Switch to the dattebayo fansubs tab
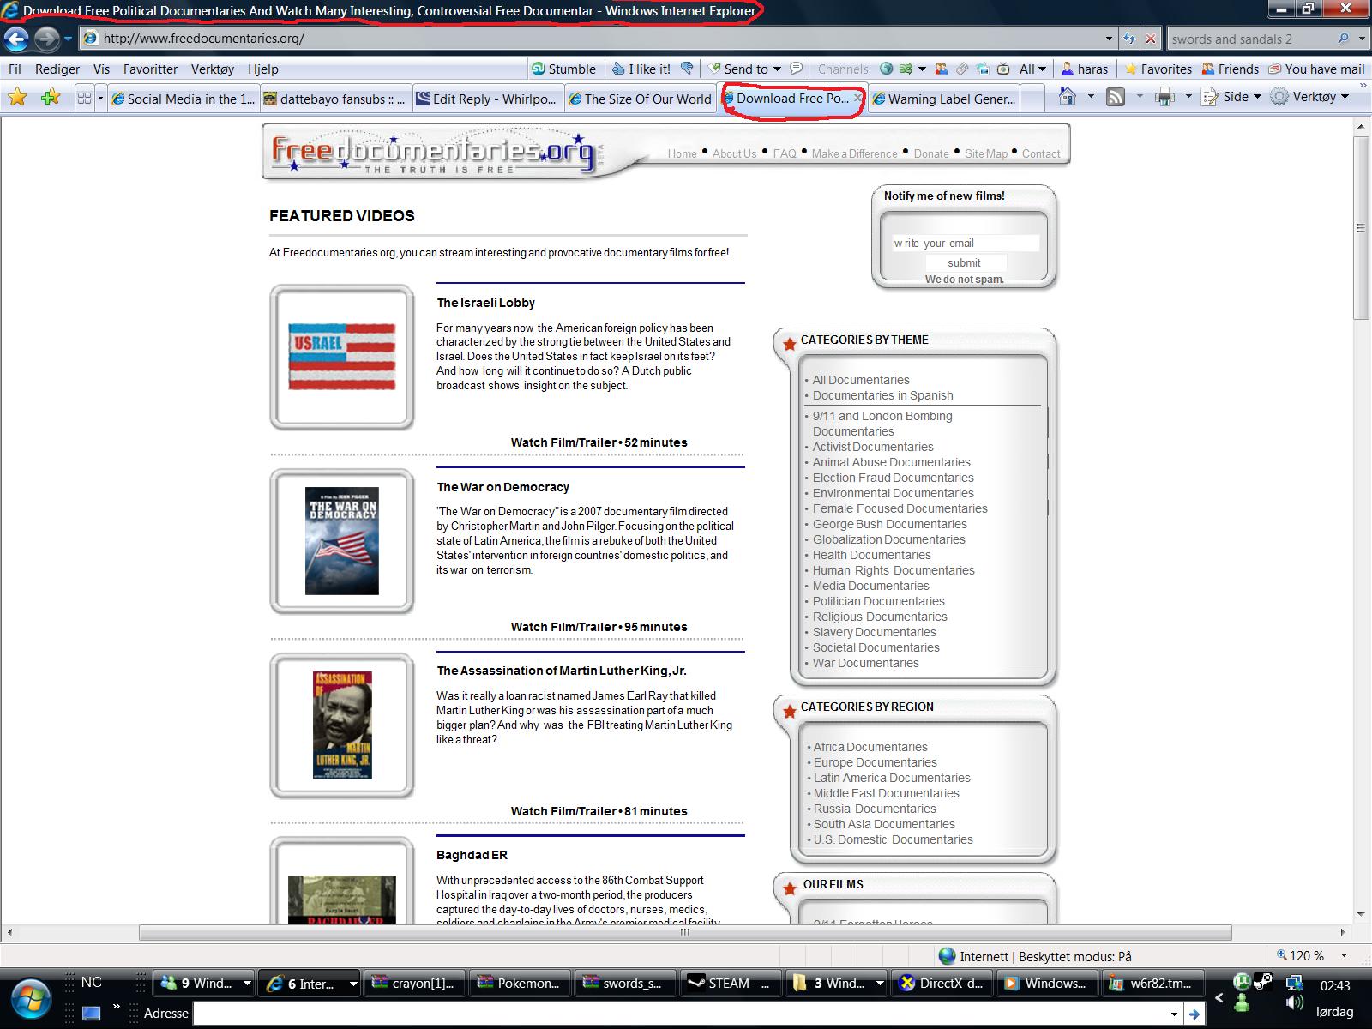This screenshot has height=1029, width=1372. (x=335, y=99)
